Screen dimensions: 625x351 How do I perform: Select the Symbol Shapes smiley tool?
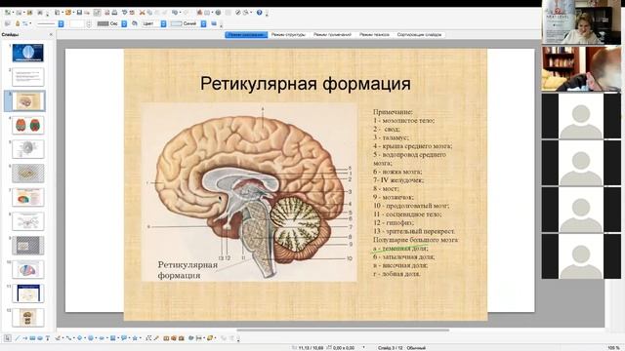pyautogui.click(x=91, y=338)
